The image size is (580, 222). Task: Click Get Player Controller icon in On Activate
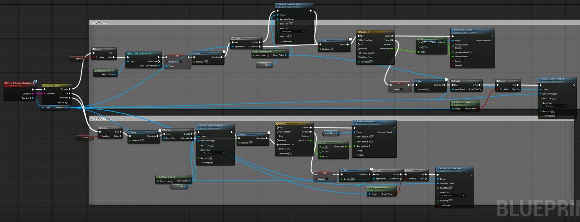click(254, 51)
